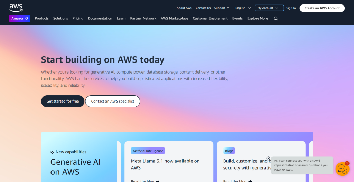The image size is (354, 182).
Task: Open the About AWS link
Action: 184,8
